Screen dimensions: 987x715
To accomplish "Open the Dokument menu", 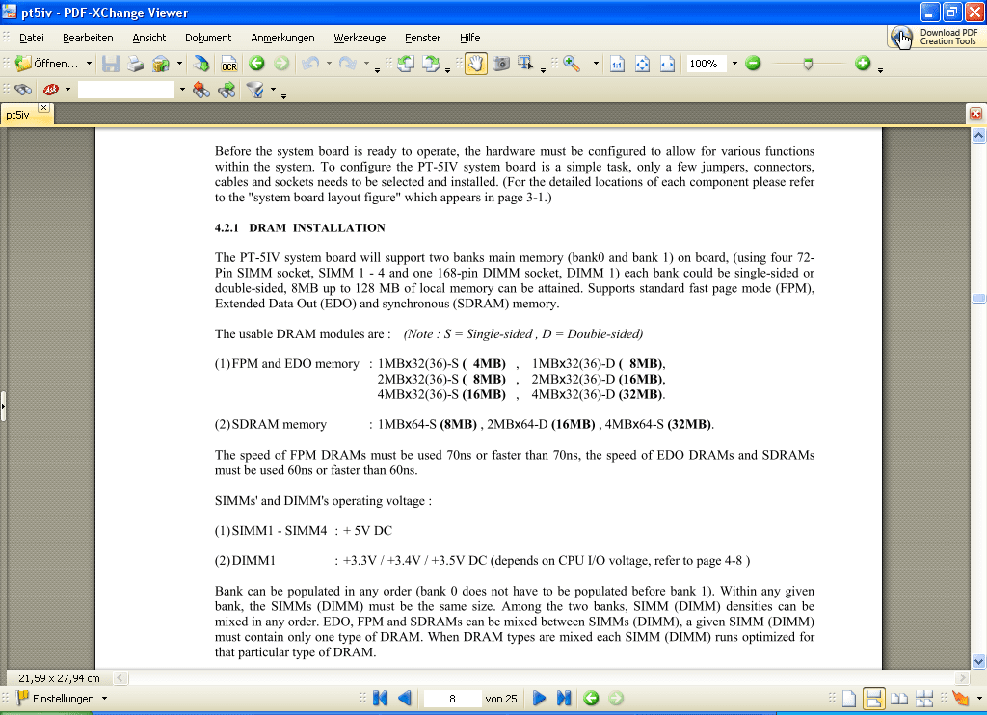I will [208, 38].
